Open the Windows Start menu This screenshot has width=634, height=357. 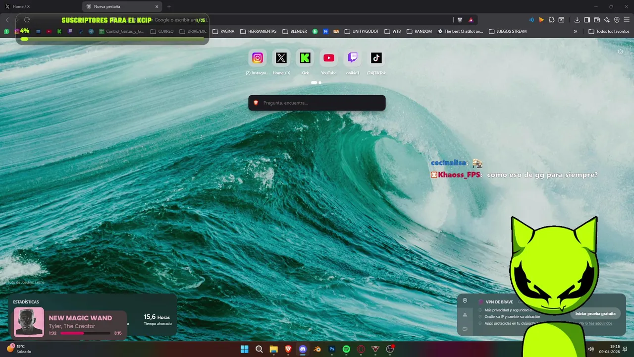pyautogui.click(x=245, y=349)
